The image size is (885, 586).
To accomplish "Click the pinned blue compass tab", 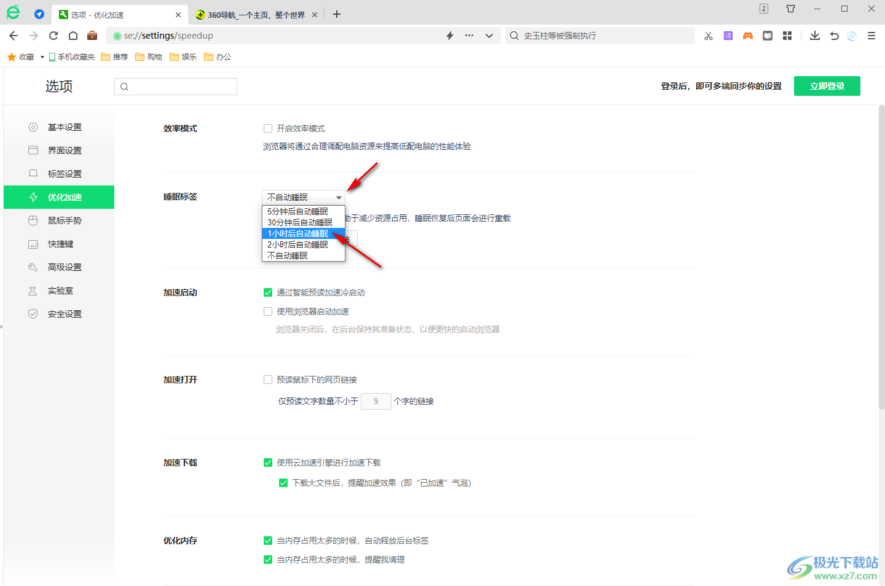I will pyautogui.click(x=39, y=14).
